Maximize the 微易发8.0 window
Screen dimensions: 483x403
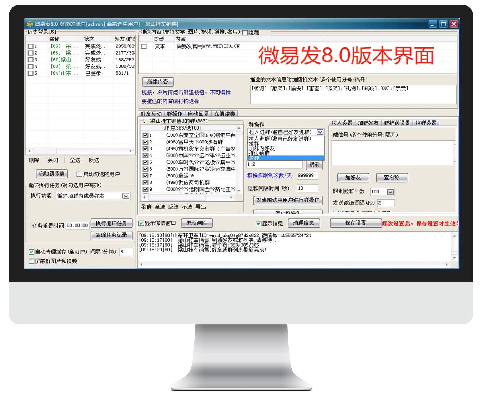443,24
